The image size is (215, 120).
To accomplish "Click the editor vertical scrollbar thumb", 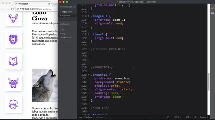I will [209, 82].
